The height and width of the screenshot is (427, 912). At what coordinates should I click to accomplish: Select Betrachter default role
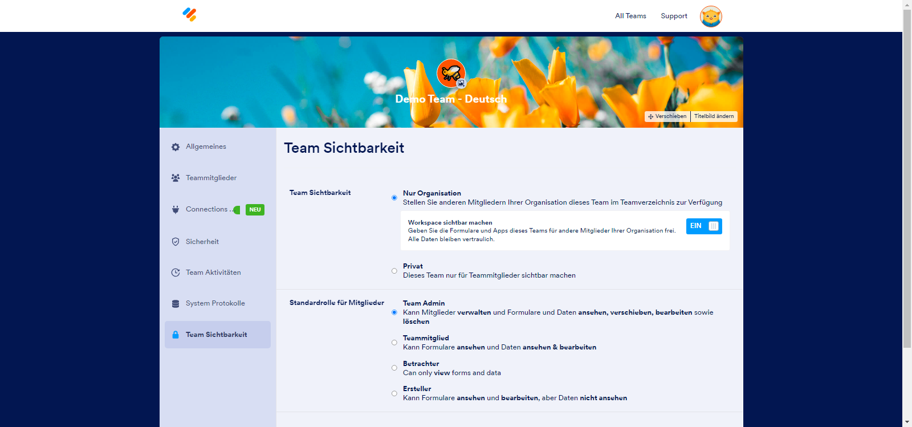tap(394, 368)
